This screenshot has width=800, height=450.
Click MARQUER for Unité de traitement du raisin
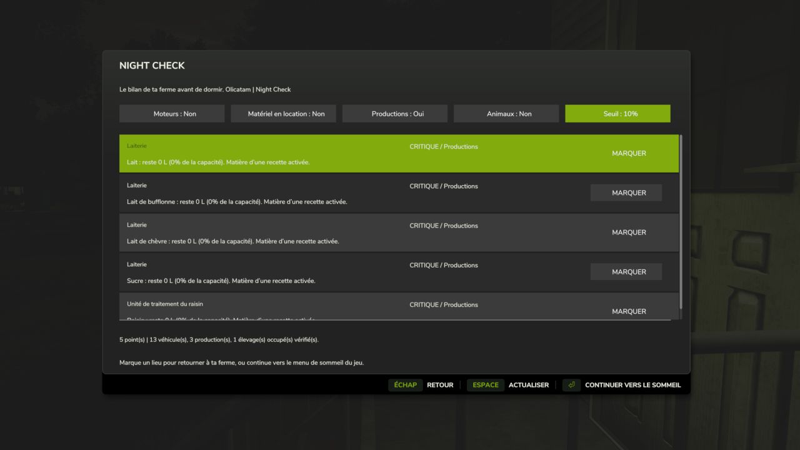click(x=629, y=311)
